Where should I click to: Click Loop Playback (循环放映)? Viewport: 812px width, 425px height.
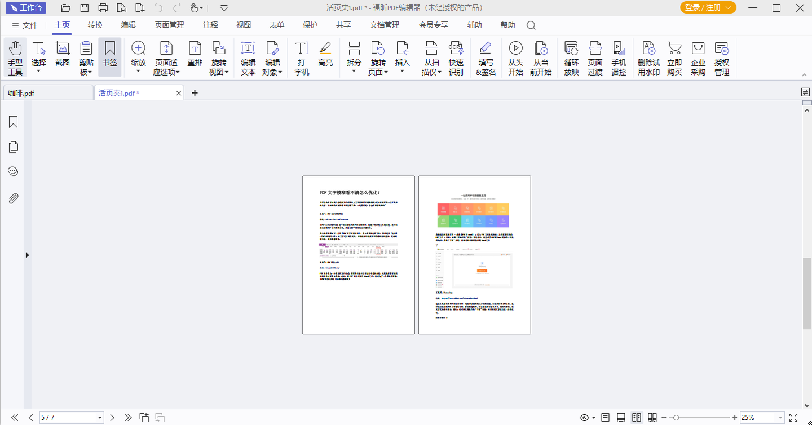click(x=571, y=57)
